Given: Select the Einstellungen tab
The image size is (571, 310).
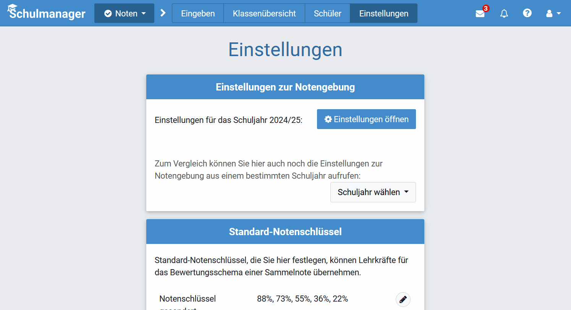Looking at the screenshot, I should point(383,13).
